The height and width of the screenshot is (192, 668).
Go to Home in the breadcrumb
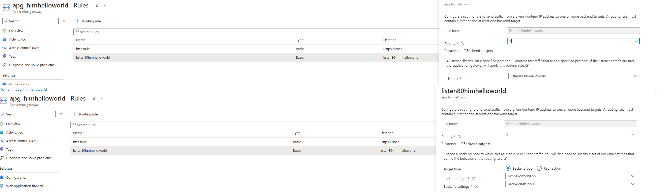pos(5,89)
